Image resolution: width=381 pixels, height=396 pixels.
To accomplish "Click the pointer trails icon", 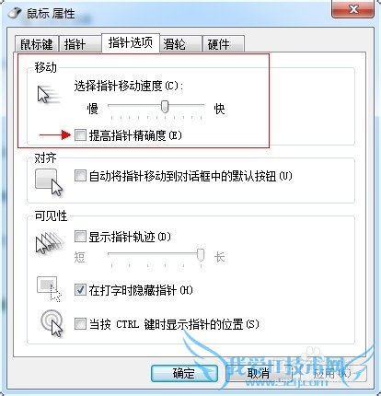I will (x=50, y=243).
